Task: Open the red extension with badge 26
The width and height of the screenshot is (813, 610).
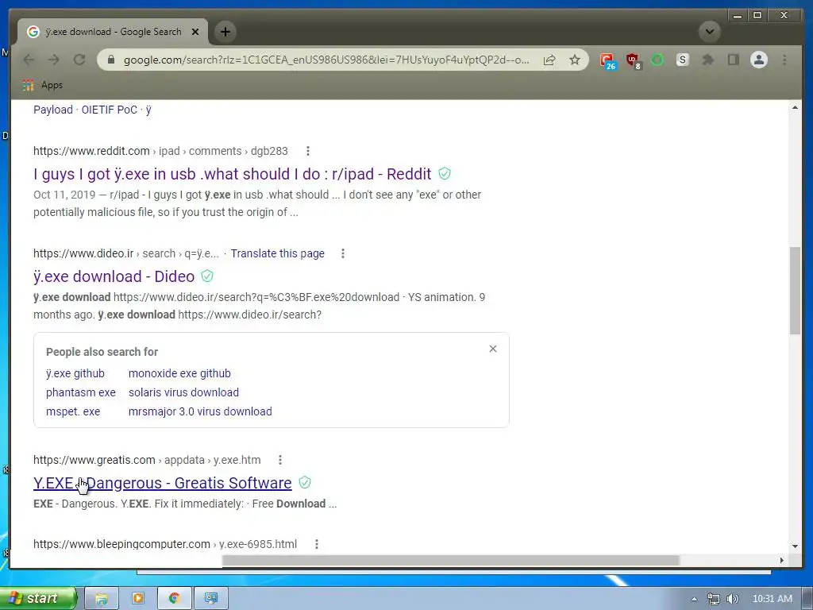Action: click(x=607, y=60)
